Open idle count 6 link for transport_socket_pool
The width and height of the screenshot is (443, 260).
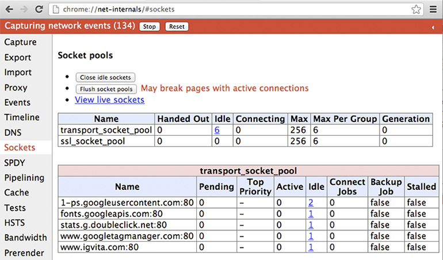[217, 130]
